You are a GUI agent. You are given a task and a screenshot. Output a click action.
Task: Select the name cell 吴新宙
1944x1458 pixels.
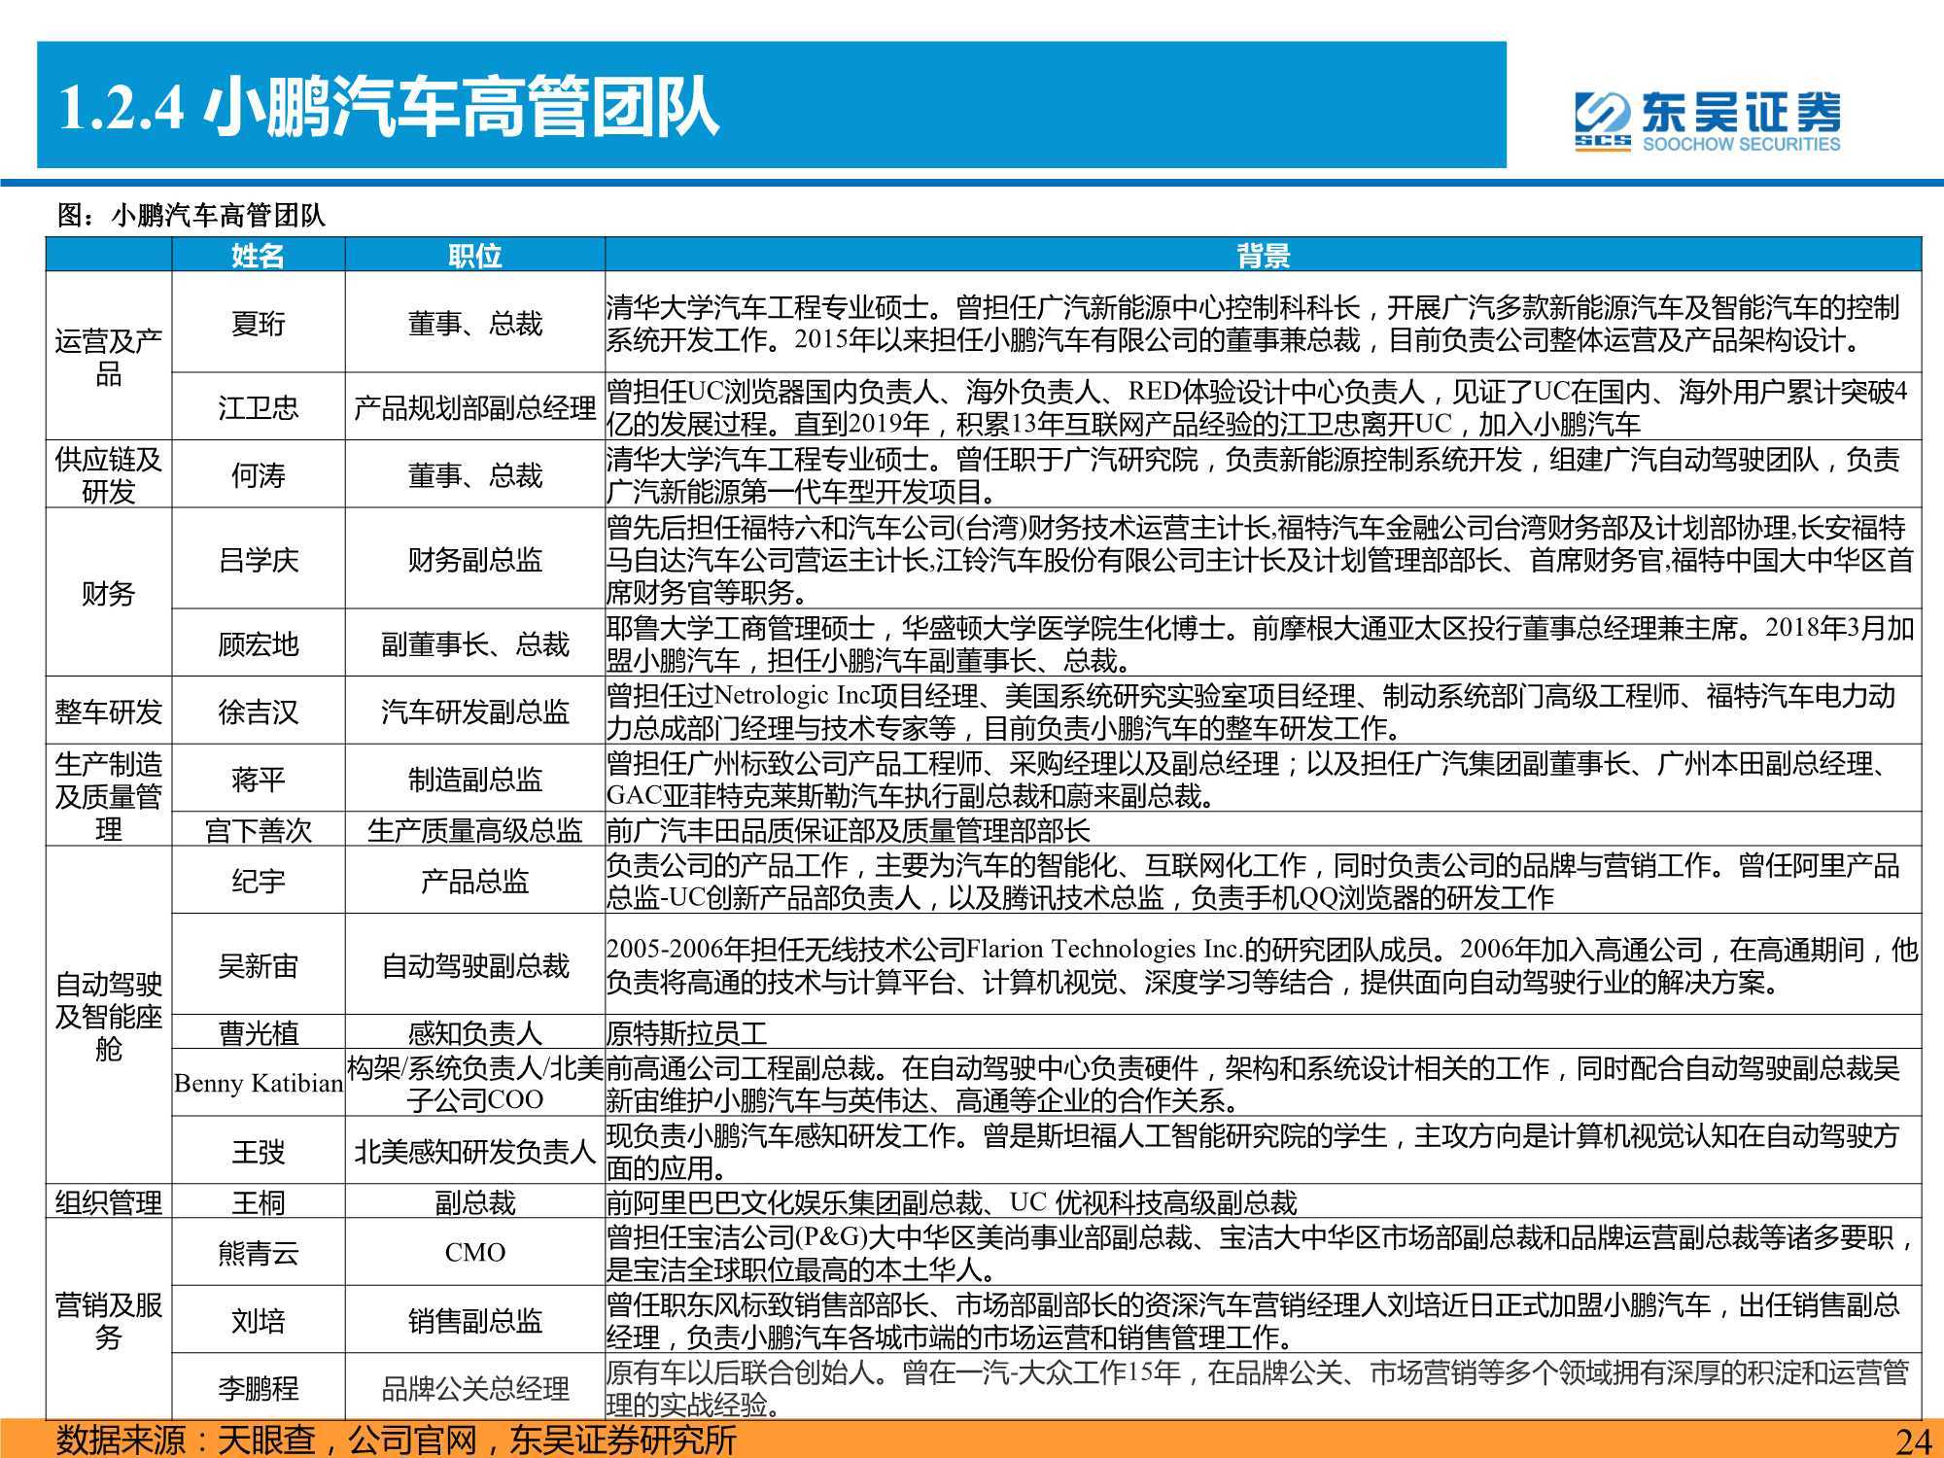point(258,965)
